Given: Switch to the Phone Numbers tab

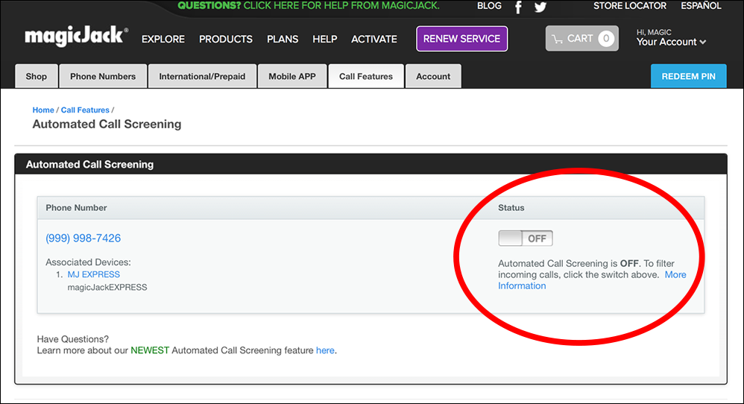Looking at the screenshot, I should point(103,76).
